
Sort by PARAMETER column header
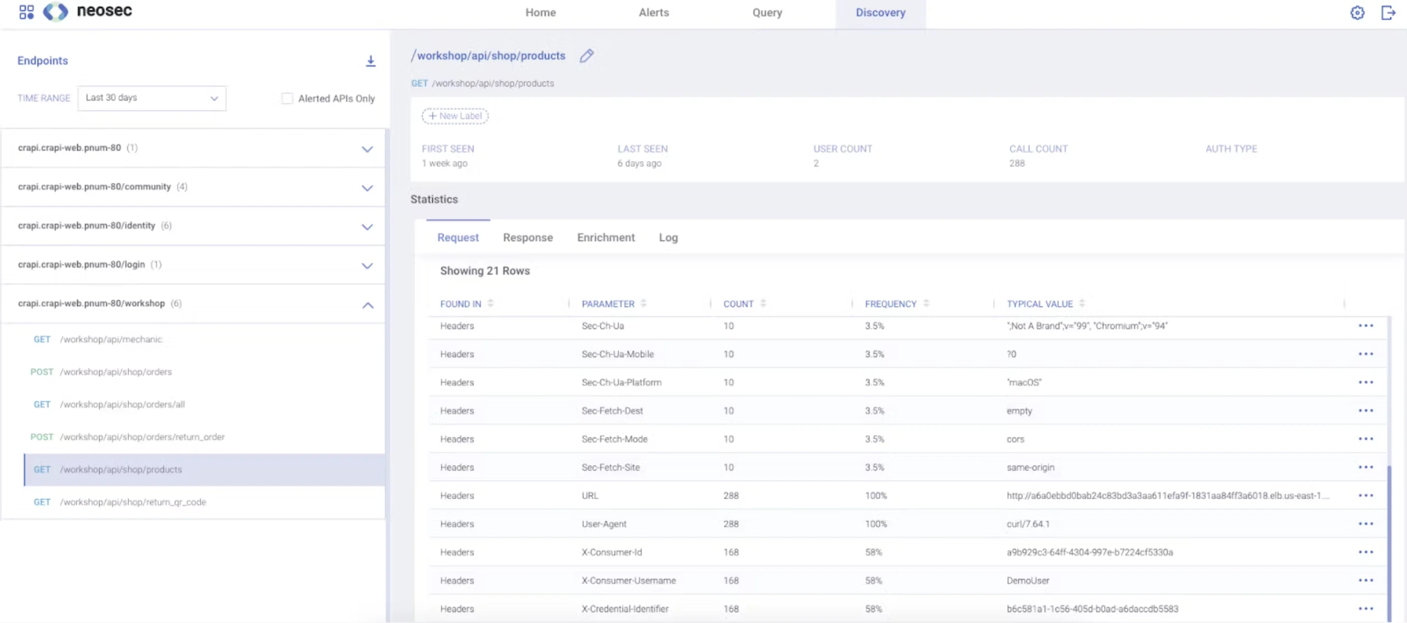tap(609, 303)
